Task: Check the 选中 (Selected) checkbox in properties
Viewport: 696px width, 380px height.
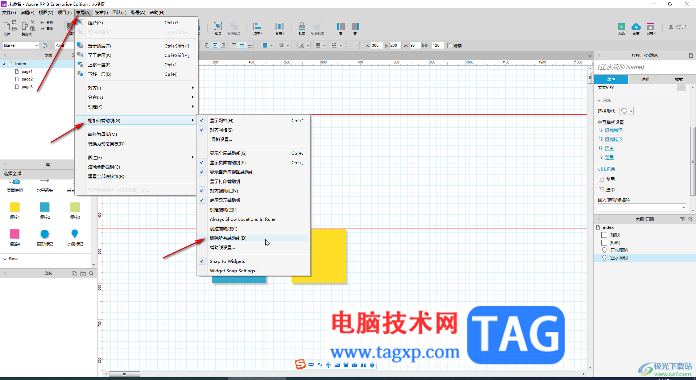Action: pyautogui.click(x=601, y=190)
